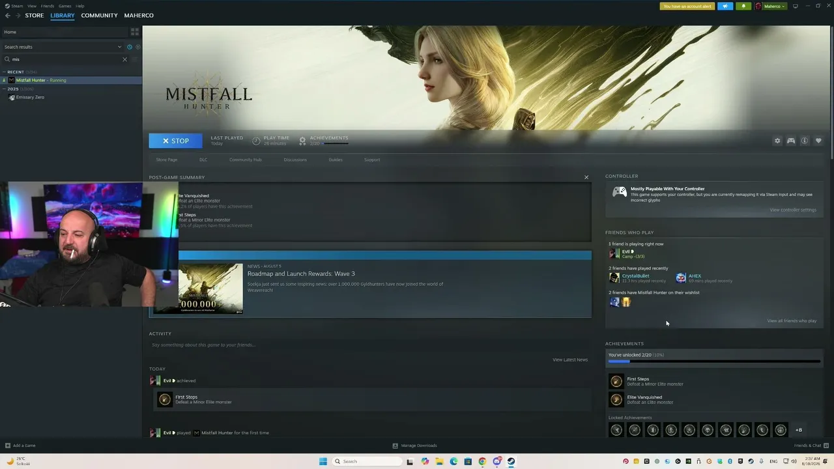Open View controller settings
Screen dimensions: 834x469
pos(793,210)
